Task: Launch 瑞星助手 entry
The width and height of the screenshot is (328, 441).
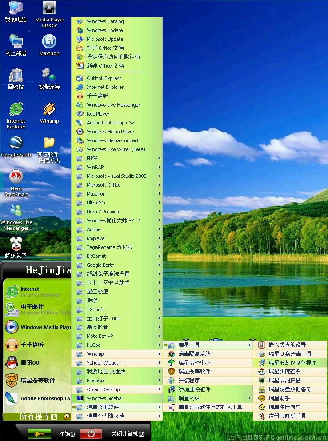Action: click(x=290, y=398)
